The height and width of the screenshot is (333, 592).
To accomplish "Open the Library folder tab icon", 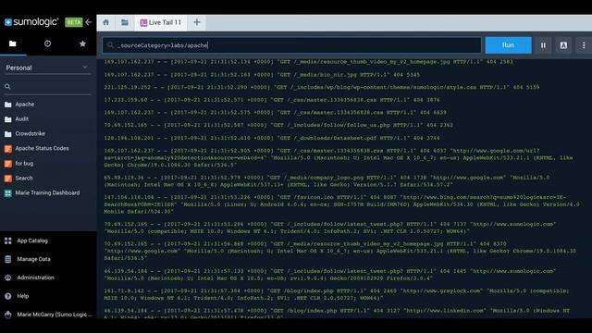I will tap(125, 22).
